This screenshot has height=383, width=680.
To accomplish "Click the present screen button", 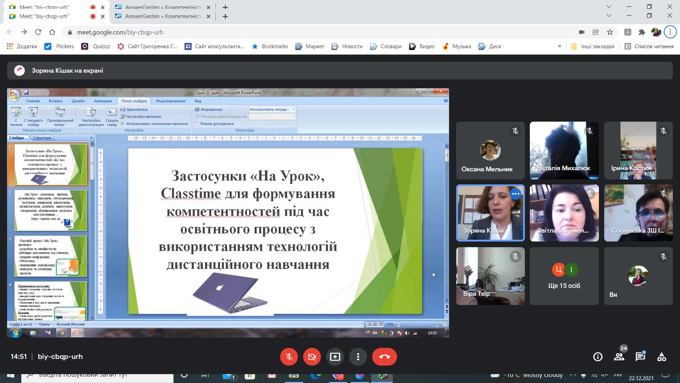I will 335,357.
